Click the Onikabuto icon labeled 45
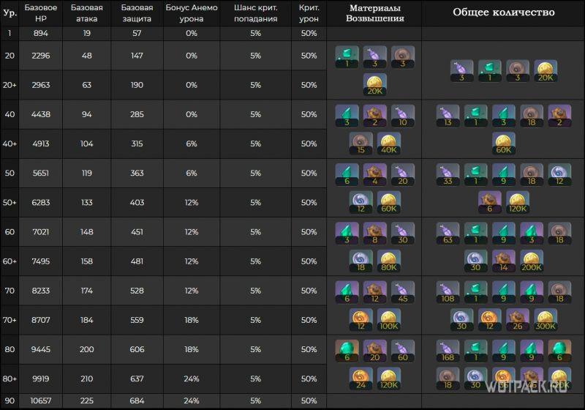Image resolution: width=585 pixels, height=410 pixels. click(x=403, y=292)
